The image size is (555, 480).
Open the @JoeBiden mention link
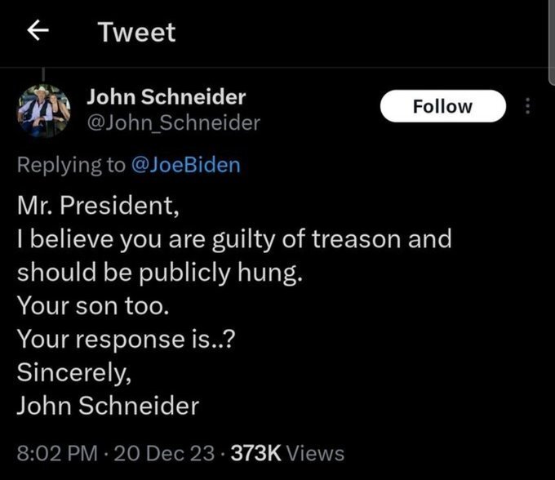186,165
